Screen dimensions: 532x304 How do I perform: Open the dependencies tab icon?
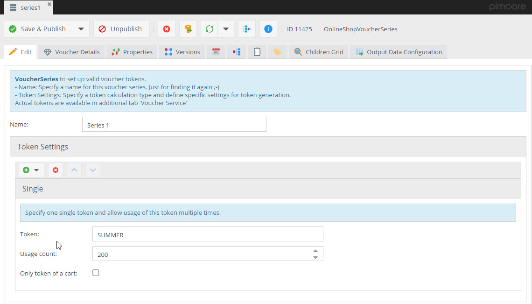click(237, 52)
